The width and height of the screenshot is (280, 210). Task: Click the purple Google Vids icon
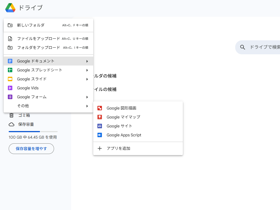[10, 88]
